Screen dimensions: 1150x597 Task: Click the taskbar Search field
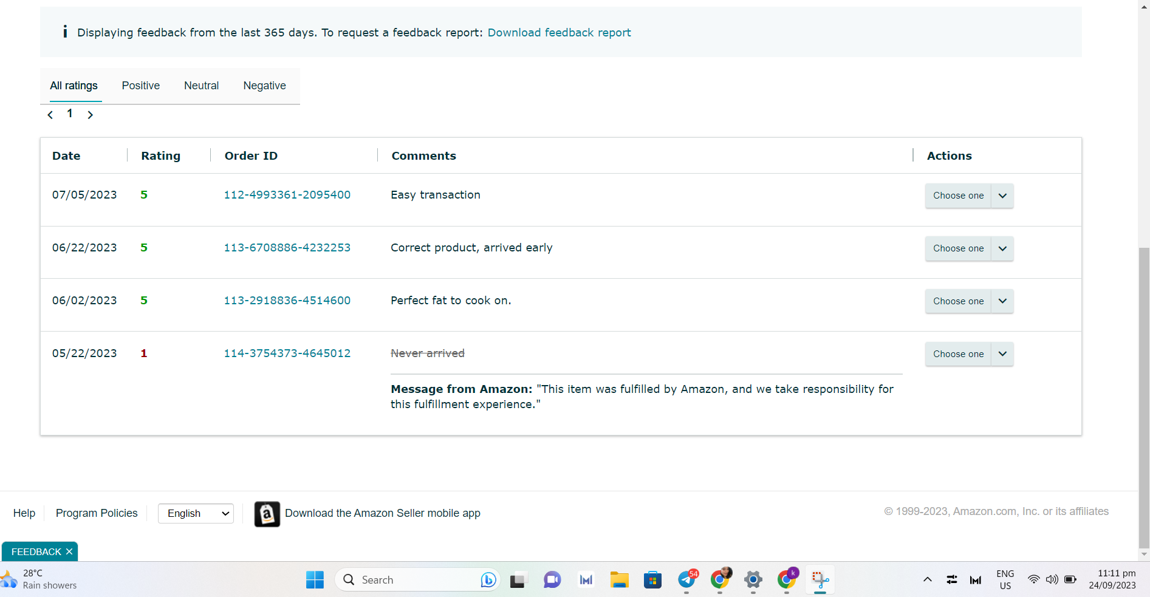pos(416,580)
